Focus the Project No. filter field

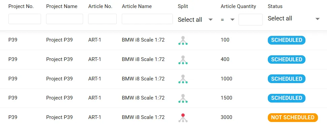click(x=25, y=19)
